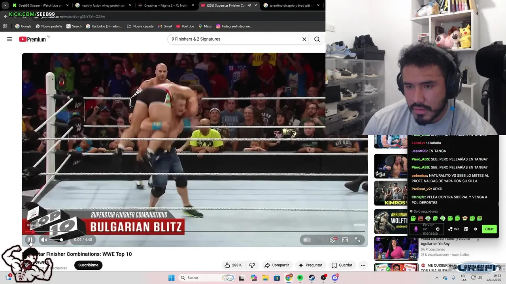Open YouTube bookmark
Image resolution: width=506 pixels, height=284 pixels.
(185, 26)
